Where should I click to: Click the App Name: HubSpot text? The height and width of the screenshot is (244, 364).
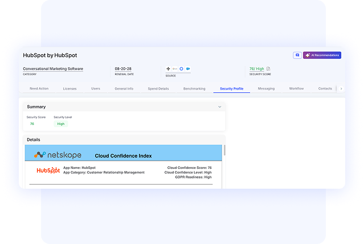coord(79,168)
